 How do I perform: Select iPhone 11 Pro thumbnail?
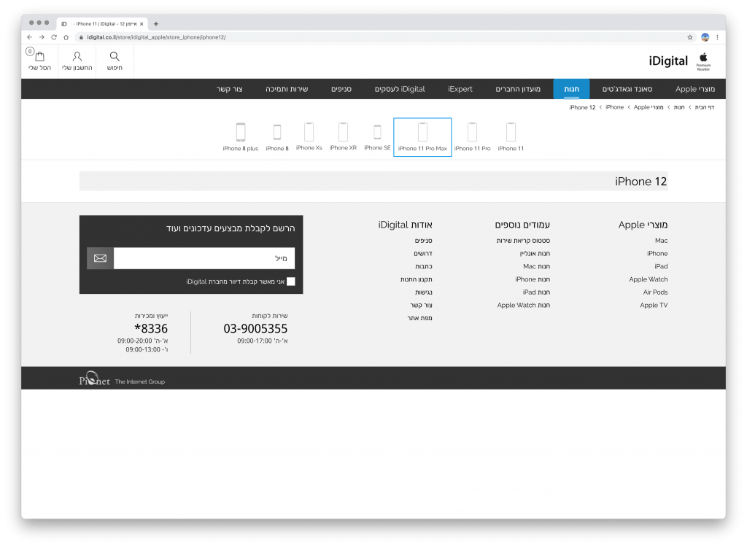[472, 137]
